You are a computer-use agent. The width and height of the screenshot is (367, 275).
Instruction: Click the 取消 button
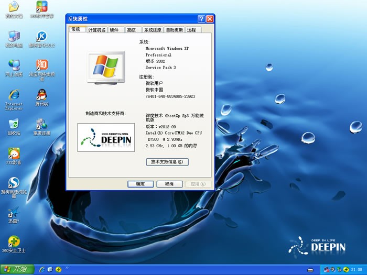[x=169, y=184]
